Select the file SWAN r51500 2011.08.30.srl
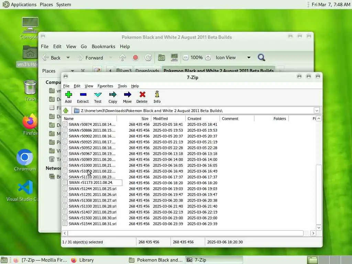Viewport: 352px width, 264px height. pyautogui.click(x=92, y=218)
